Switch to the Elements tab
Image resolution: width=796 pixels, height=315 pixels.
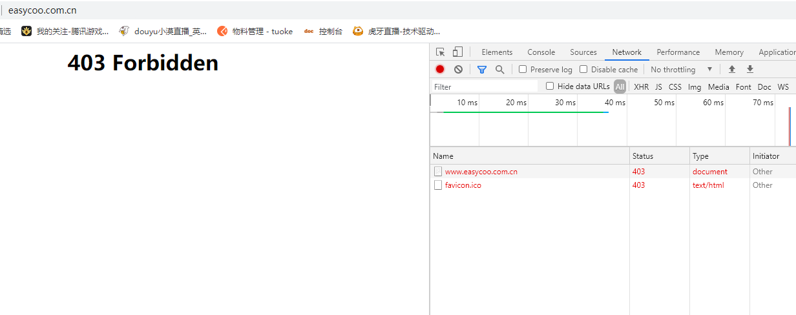coord(497,52)
